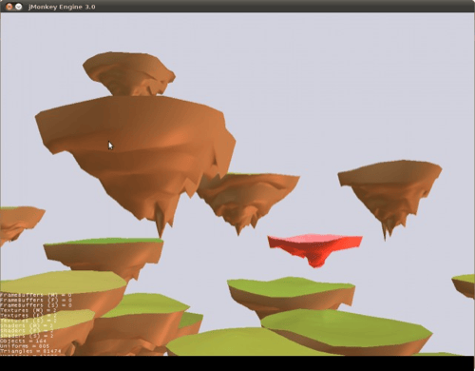
Task: Click 'Triangles = 81474' stat line
Action: 30,351
